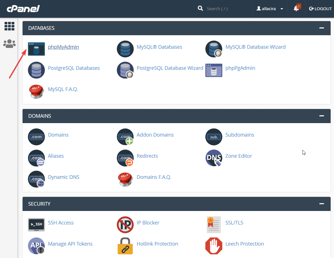Open the Subdomains link
The width and height of the screenshot is (334, 258).
click(239, 135)
